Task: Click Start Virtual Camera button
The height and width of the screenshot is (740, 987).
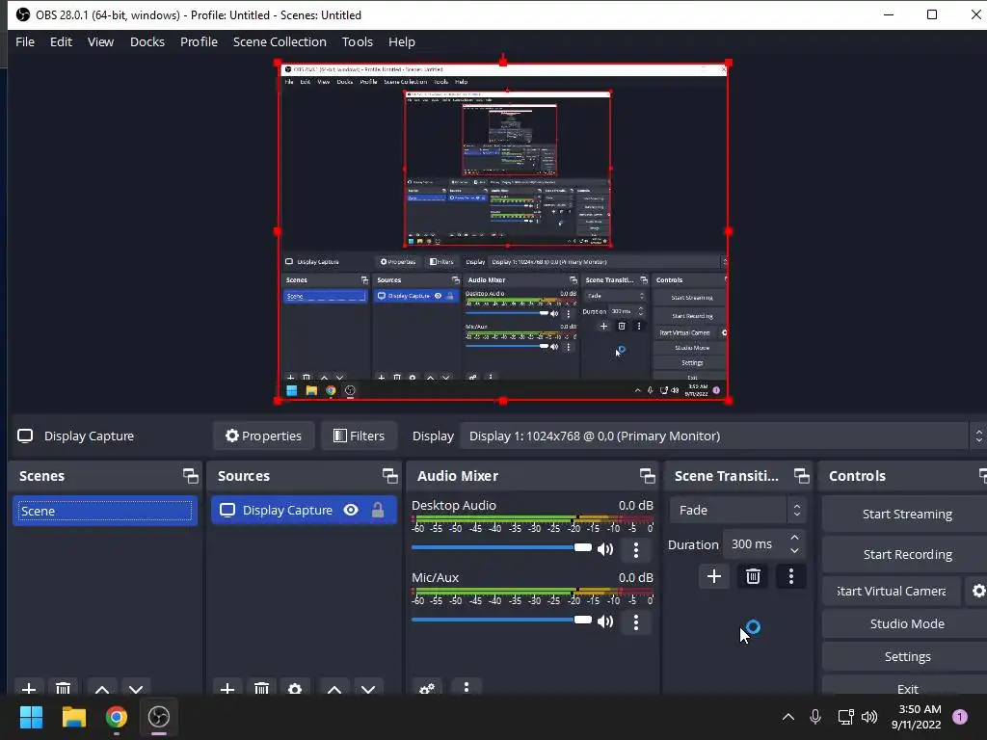Action: [x=892, y=591]
